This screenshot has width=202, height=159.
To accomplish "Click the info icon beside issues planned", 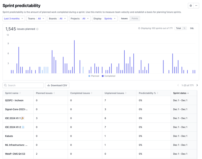I will tap(37, 29).
